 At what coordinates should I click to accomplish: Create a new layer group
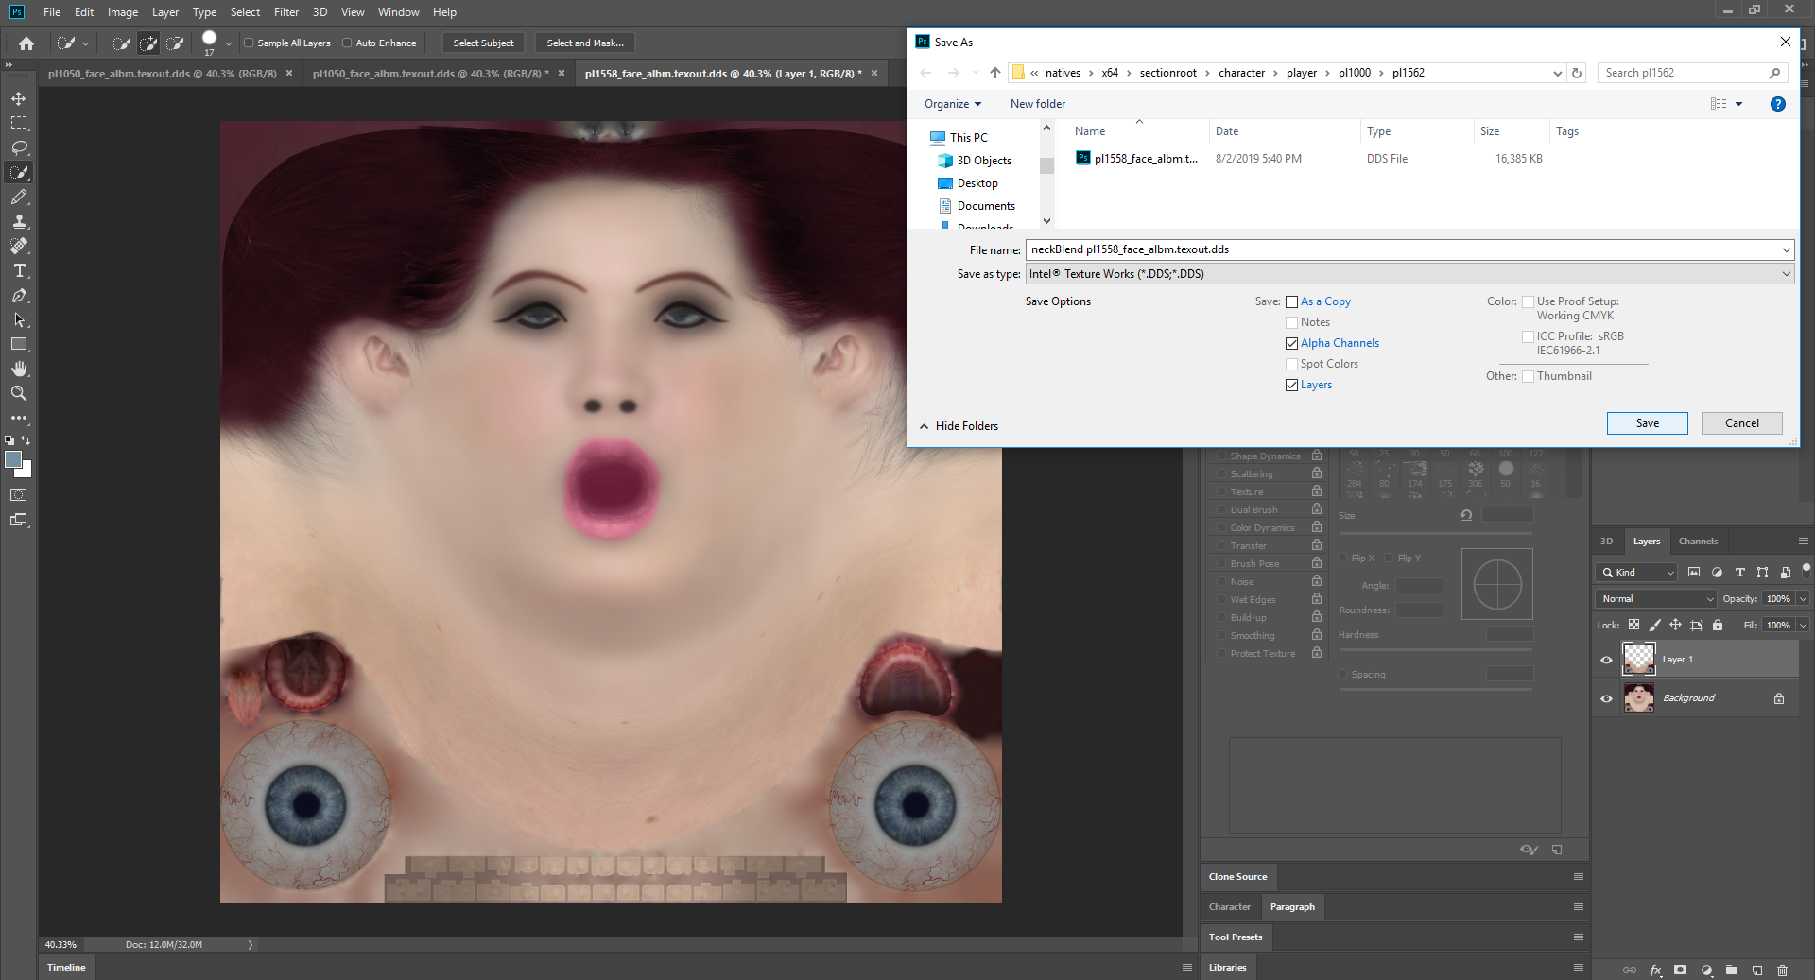(x=1732, y=970)
